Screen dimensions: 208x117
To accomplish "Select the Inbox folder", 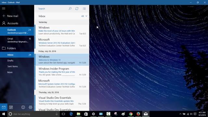I will (17, 55).
